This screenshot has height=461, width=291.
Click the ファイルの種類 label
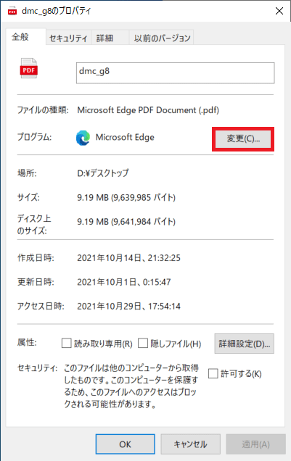43,110
